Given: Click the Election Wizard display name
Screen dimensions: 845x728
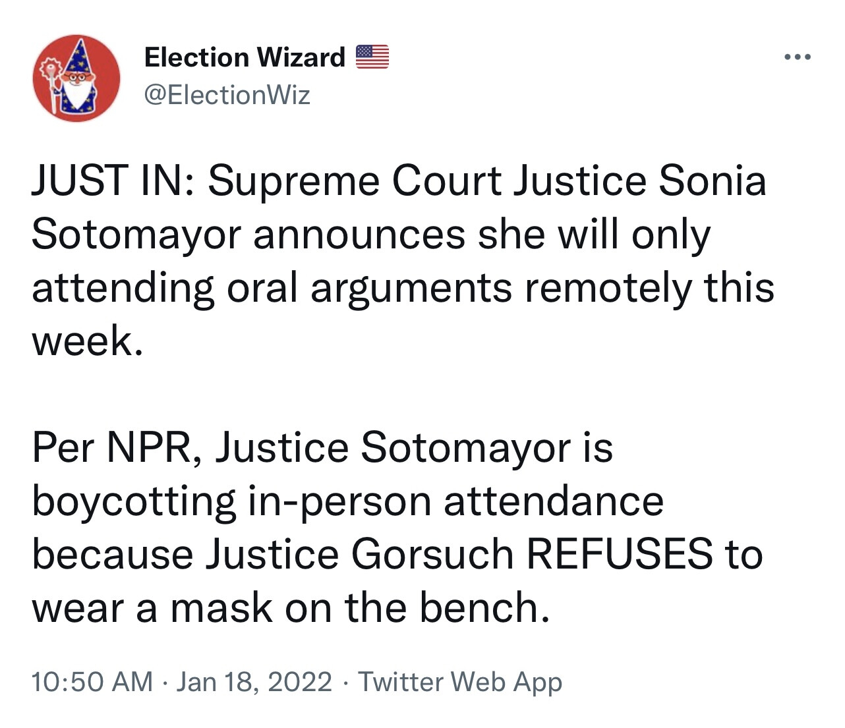Looking at the screenshot, I should 245,57.
